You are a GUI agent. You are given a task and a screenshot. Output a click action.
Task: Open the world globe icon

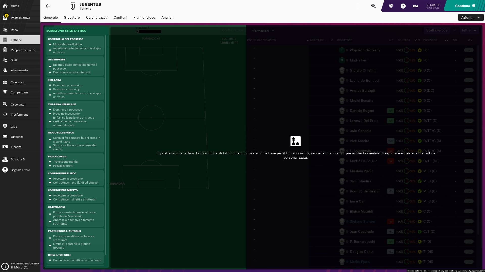point(391,6)
